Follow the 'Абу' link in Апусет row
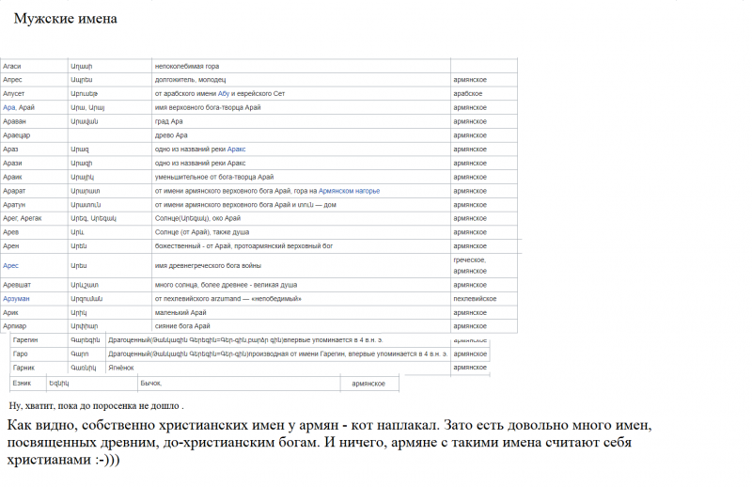The height and width of the screenshot is (487, 752). (224, 94)
